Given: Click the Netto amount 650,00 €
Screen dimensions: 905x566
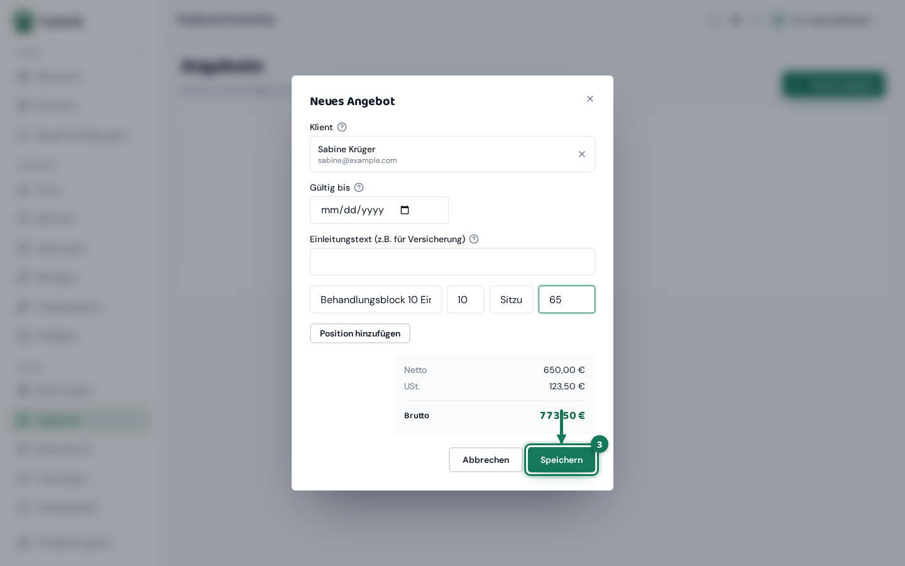Looking at the screenshot, I should tap(564, 370).
